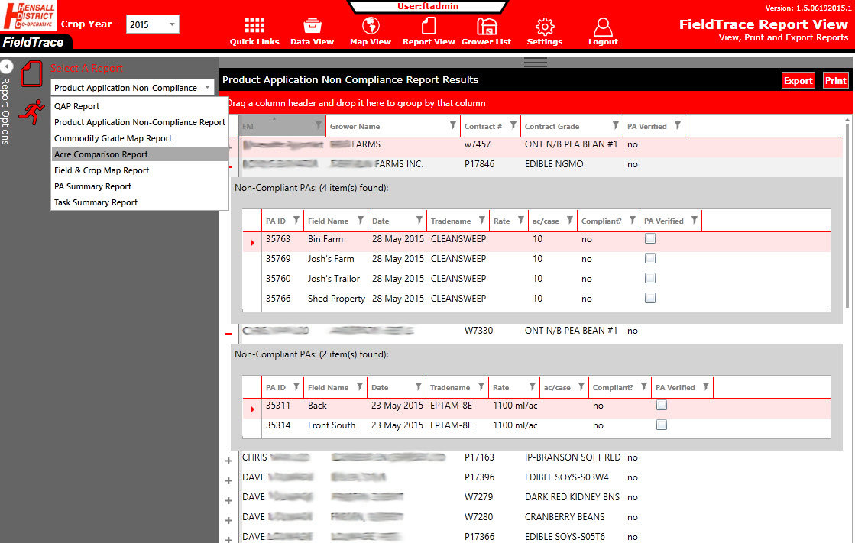855x543 pixels.
Task: Select Task Summary Report
Action: [140, 202]
